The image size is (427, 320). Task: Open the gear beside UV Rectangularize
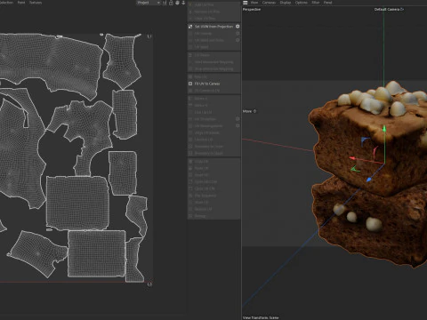[x=238, y=125]
